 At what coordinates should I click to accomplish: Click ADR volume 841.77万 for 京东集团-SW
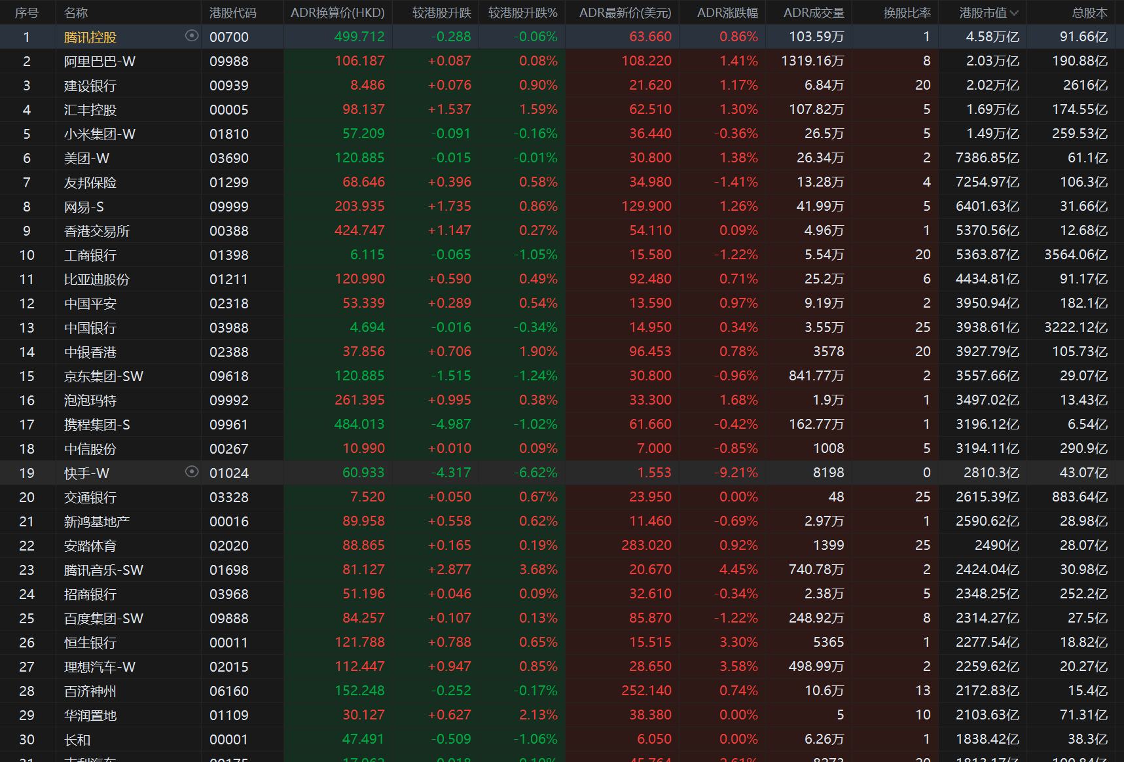[x=816, y=376]
